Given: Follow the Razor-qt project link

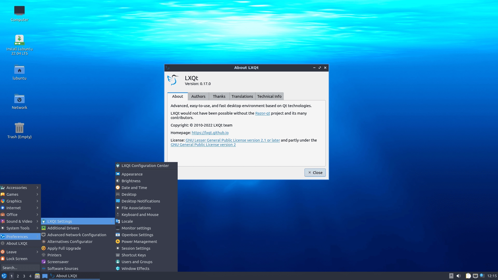Looking at the screenshot, I should click(x=262, y=113).
